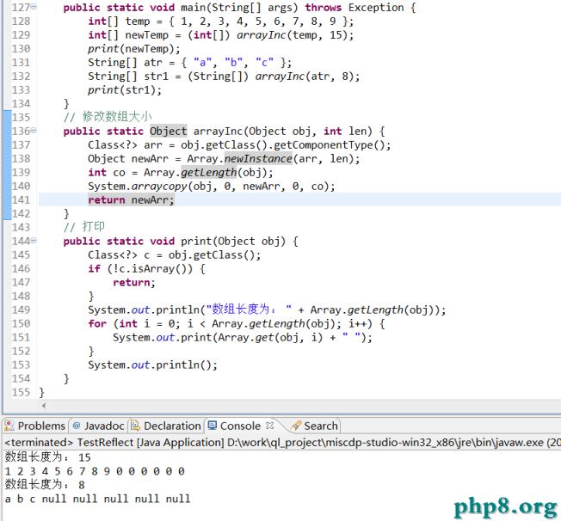Viewport: 561px width, 521px height.
Task: Place cursor on 'return newArr;' line
Action: click(x=131, y=200)
